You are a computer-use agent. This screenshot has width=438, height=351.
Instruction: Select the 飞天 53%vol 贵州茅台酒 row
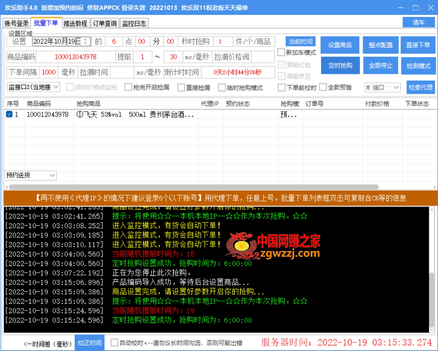coord(221,114)
